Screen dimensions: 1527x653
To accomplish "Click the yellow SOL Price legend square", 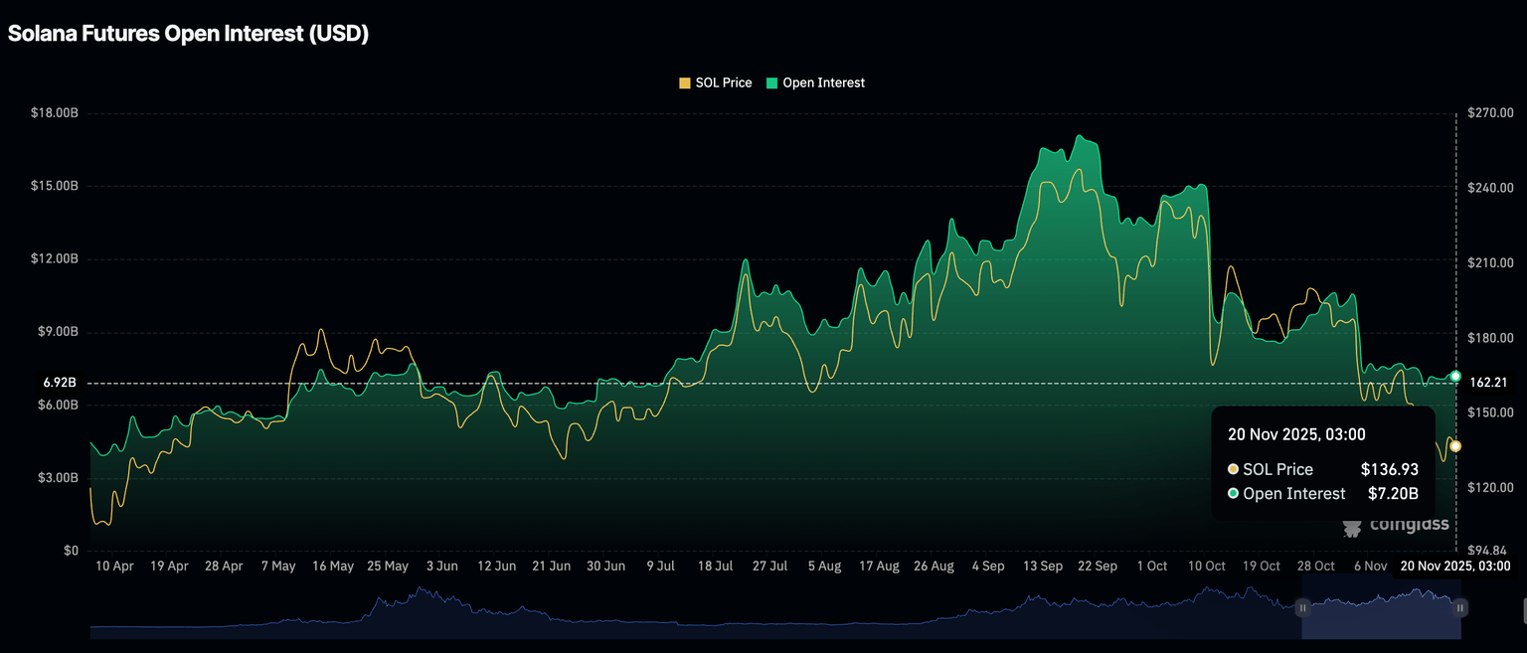I will pyautogui.click(x=684, y=83).
